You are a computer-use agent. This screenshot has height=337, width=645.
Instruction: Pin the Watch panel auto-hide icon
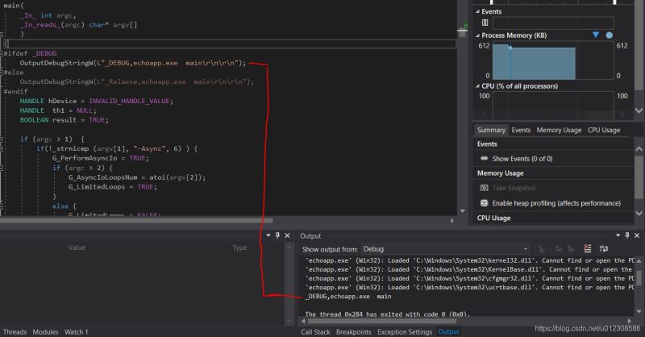(277, 235)
